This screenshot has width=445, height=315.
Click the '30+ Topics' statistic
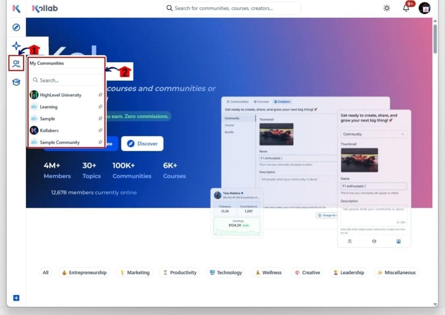click(91, 171)
